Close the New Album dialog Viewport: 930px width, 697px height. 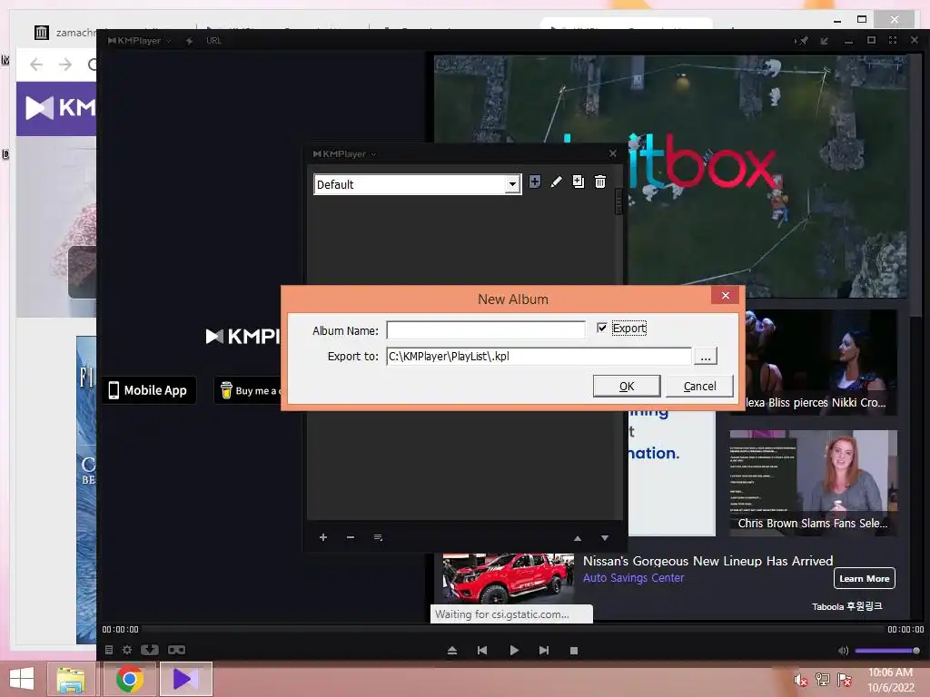(x=725, y=295)
